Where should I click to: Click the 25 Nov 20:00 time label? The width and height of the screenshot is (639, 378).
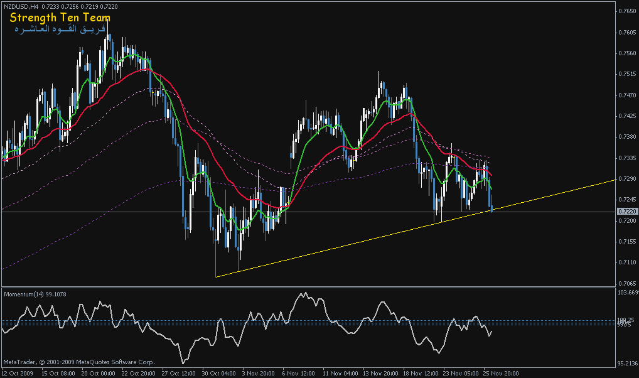(501, 373)
